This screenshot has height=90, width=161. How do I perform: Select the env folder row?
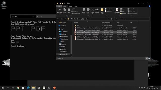coord(105,26)
